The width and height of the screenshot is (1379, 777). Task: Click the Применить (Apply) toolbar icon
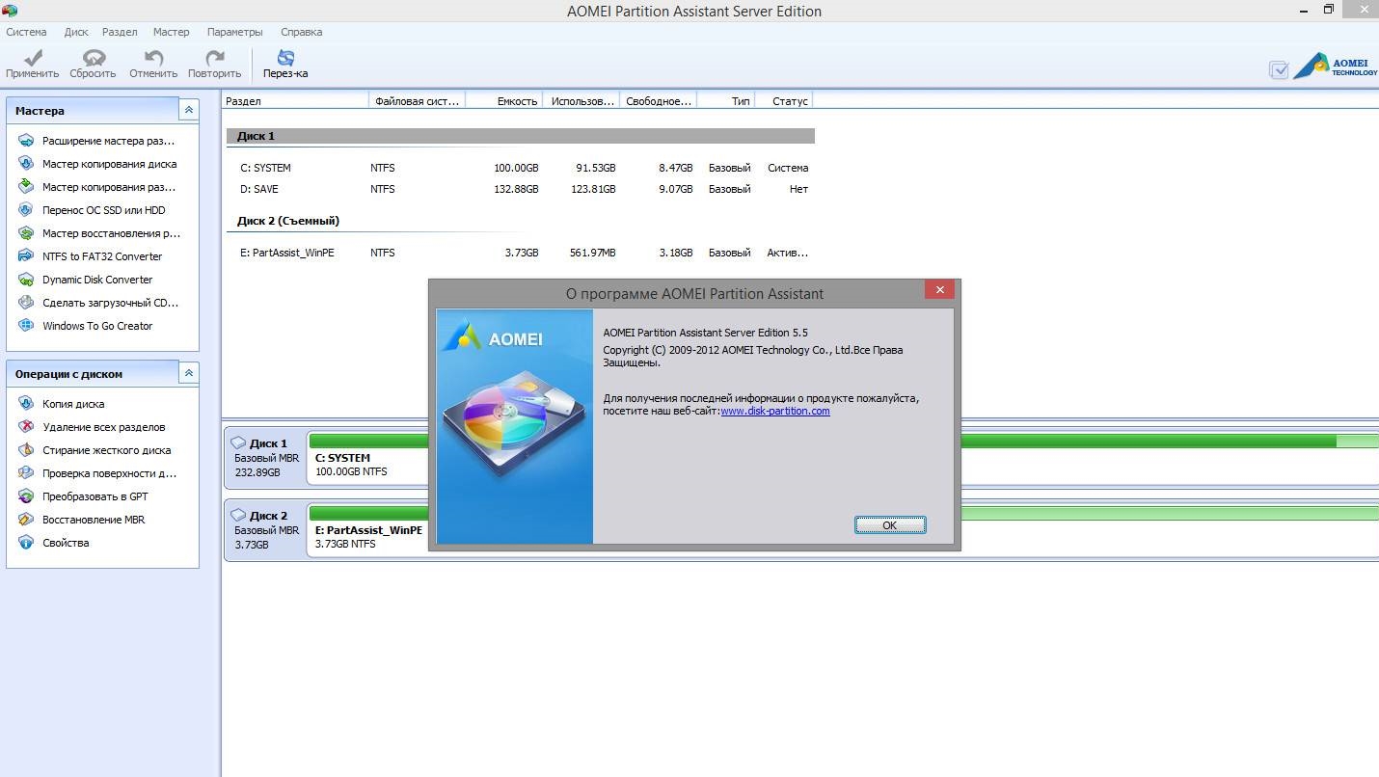tap(32, 58)
